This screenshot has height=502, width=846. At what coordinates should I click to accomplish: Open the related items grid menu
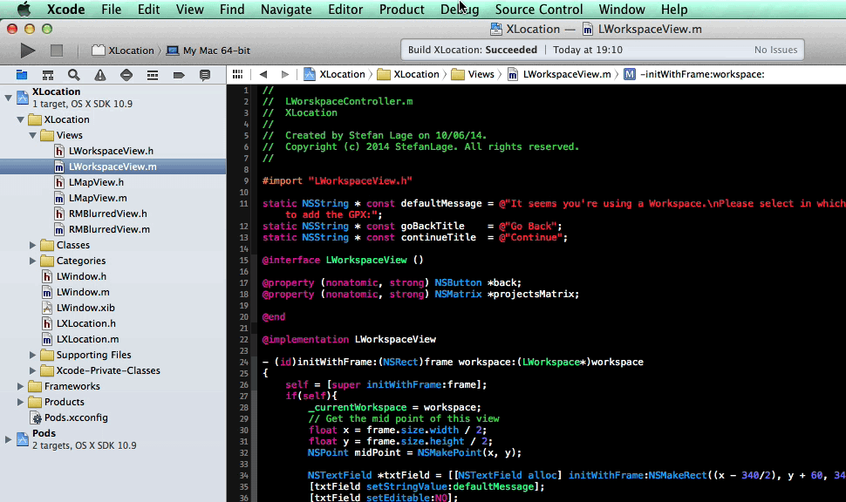coord(237,74)
